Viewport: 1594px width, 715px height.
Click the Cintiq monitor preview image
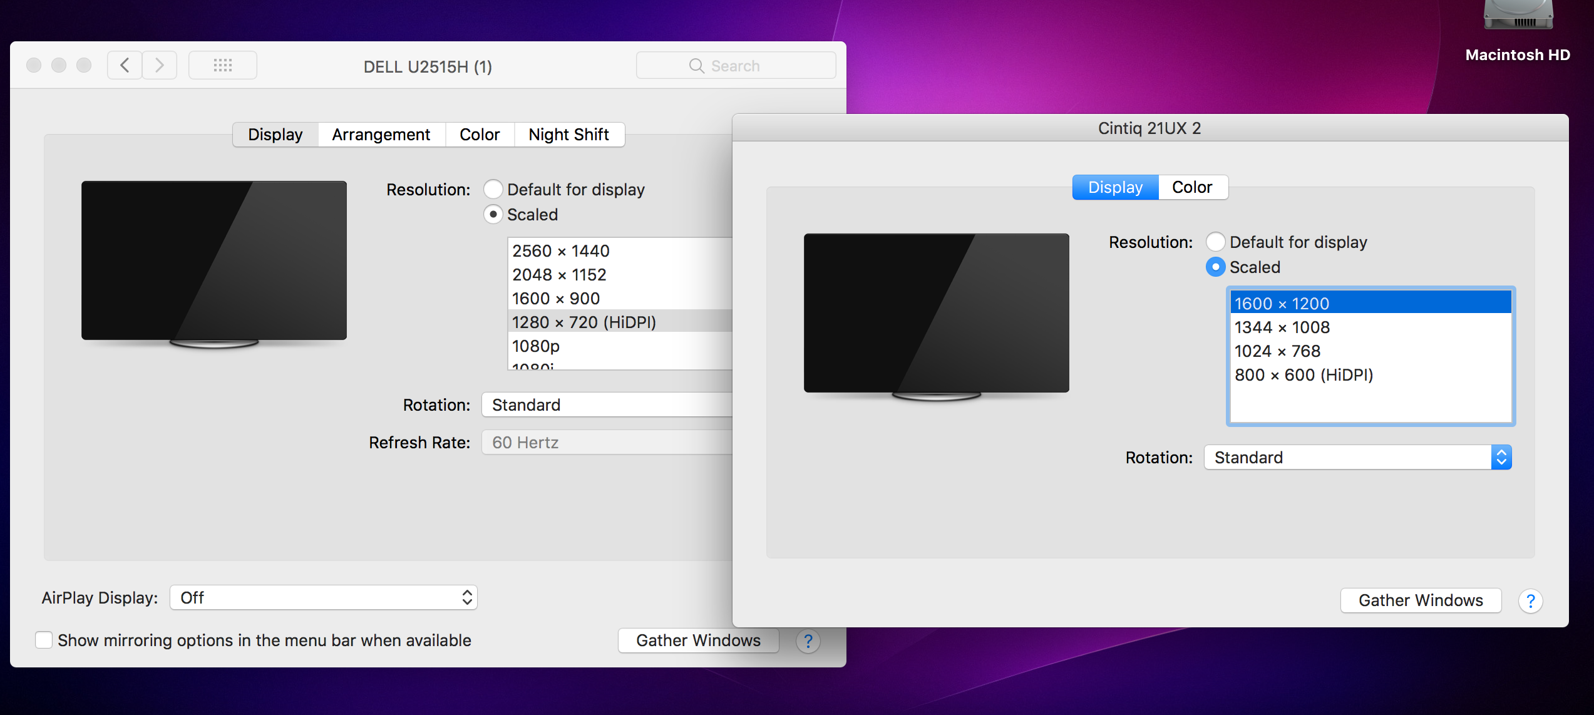click(x=937, y=317)
